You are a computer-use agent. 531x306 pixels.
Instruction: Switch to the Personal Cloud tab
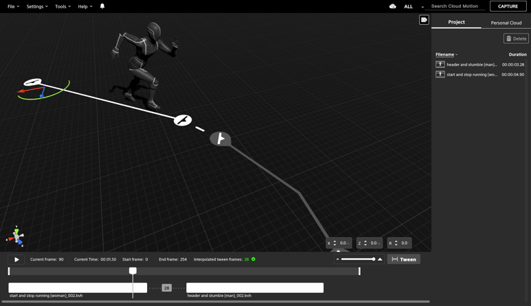coord(506,23)
